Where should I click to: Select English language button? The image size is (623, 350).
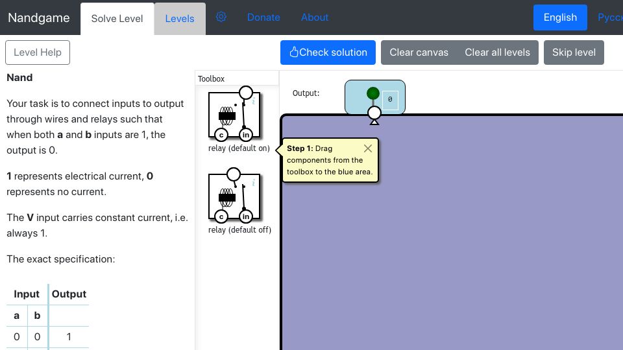(560, 17)
